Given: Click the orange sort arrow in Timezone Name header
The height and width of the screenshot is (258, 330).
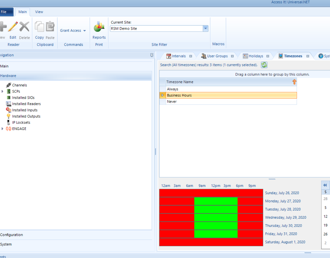Looking at the screenshot, I should [x=294, y=82].
